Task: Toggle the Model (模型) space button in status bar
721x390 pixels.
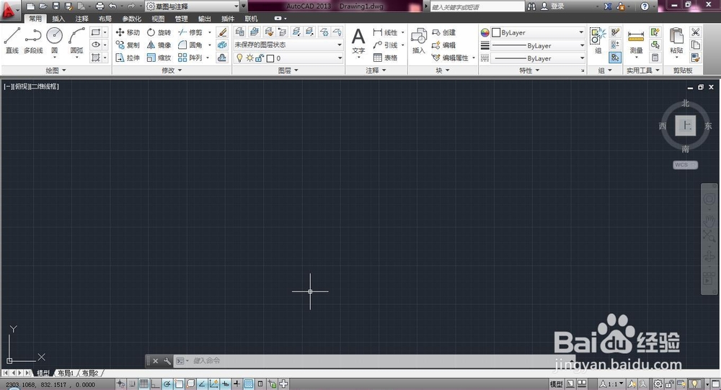Action: point(556,384)
